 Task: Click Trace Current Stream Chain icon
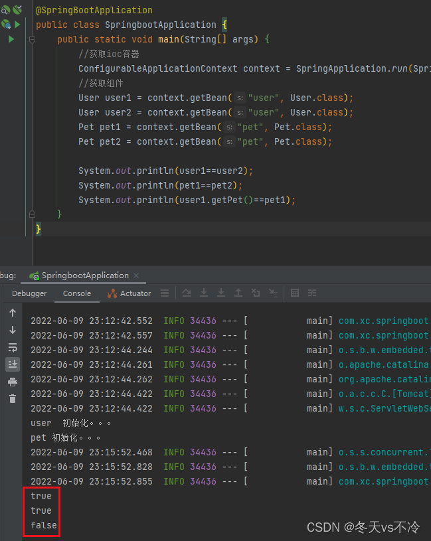(x=312, y=293)
